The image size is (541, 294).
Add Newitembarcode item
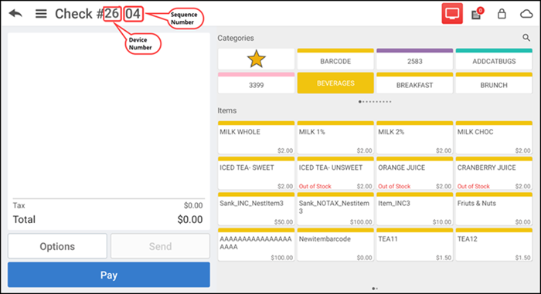point(335,245)
